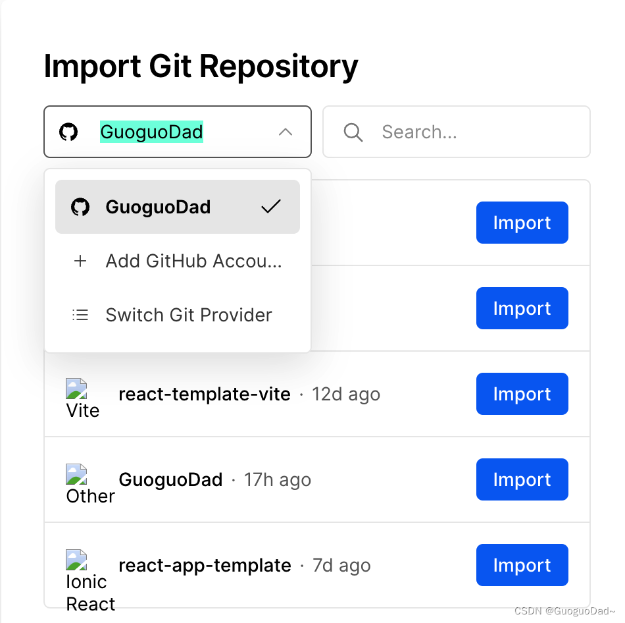
Task: Click the Vite framework icon
Action: point(76,389)
